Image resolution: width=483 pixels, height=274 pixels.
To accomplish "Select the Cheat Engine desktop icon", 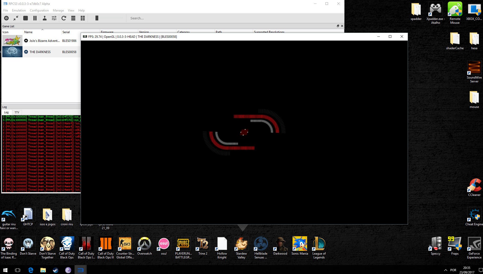I will pos(474,216).
